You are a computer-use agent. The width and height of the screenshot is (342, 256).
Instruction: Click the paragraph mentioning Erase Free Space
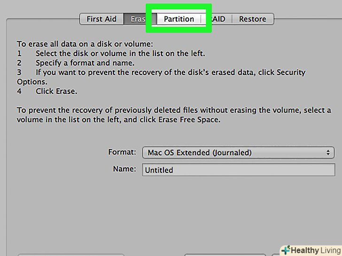point(174,115)
